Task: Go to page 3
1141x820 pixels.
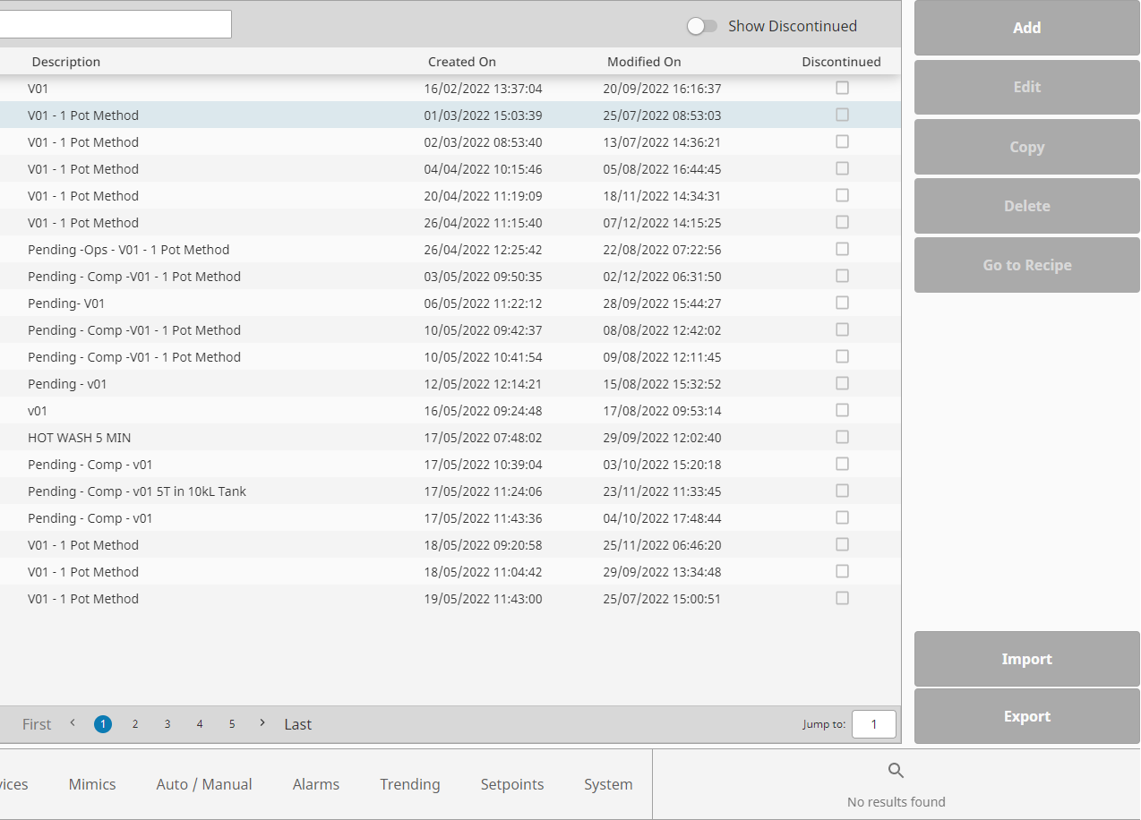Action: coord(167,724)
